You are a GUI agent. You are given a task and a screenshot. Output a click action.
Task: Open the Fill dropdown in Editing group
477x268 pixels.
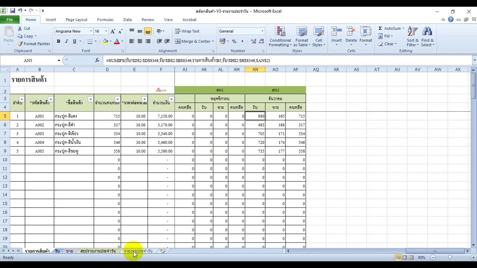(x=385, y=36)
